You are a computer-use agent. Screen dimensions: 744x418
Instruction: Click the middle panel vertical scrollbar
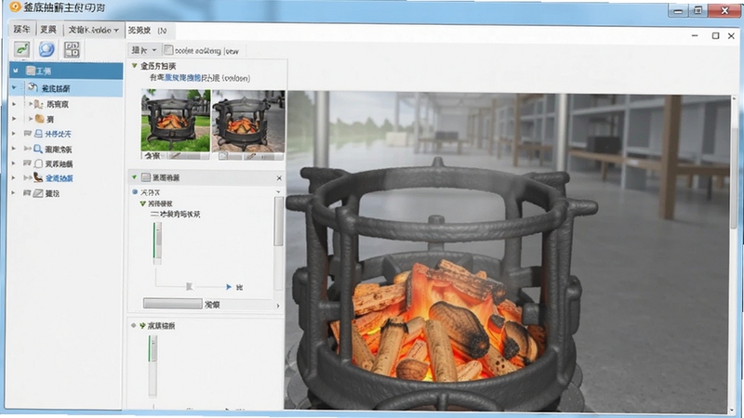278,221
